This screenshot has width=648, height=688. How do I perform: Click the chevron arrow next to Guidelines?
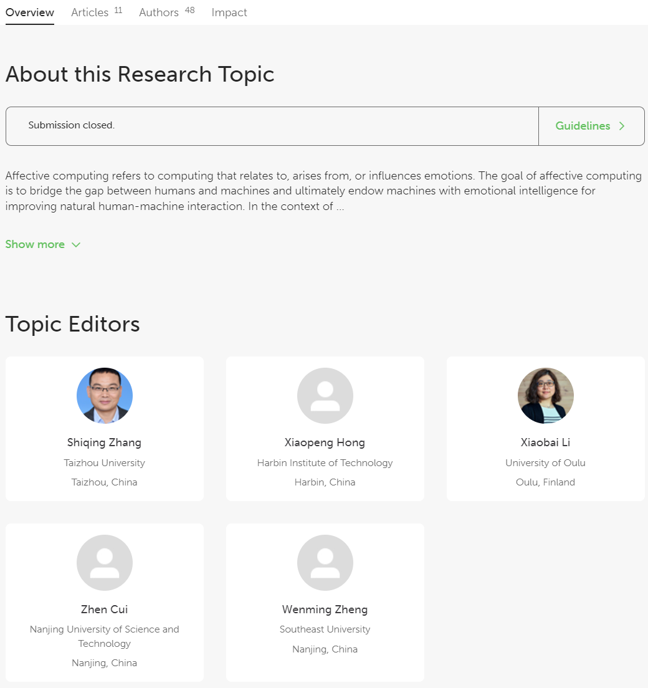point(621,126)
